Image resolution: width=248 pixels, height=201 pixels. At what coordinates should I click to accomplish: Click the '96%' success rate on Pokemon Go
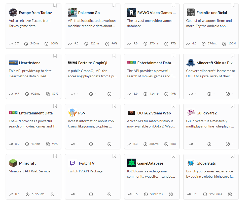(114, 43)
